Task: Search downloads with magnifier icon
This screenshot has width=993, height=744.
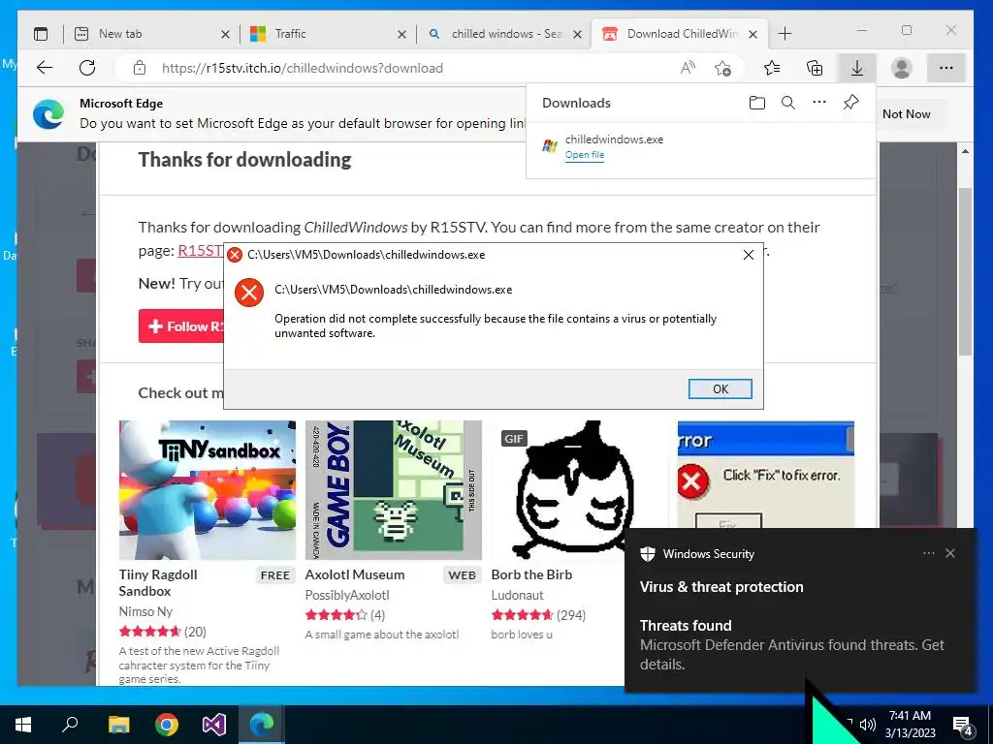Action: pos(787,103)
